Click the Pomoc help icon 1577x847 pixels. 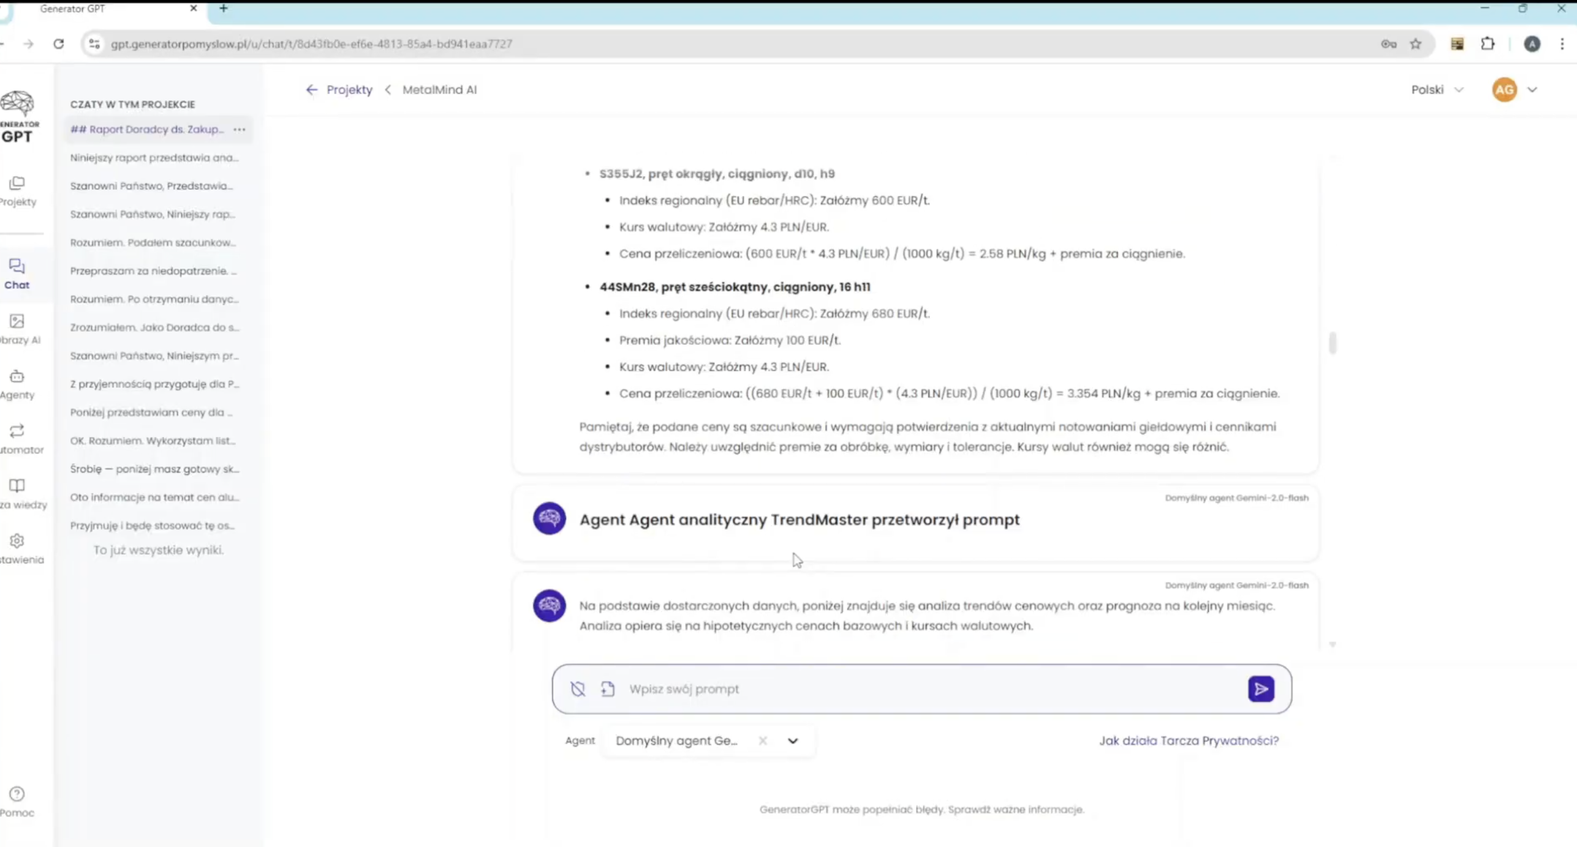[x=17, y=794]
